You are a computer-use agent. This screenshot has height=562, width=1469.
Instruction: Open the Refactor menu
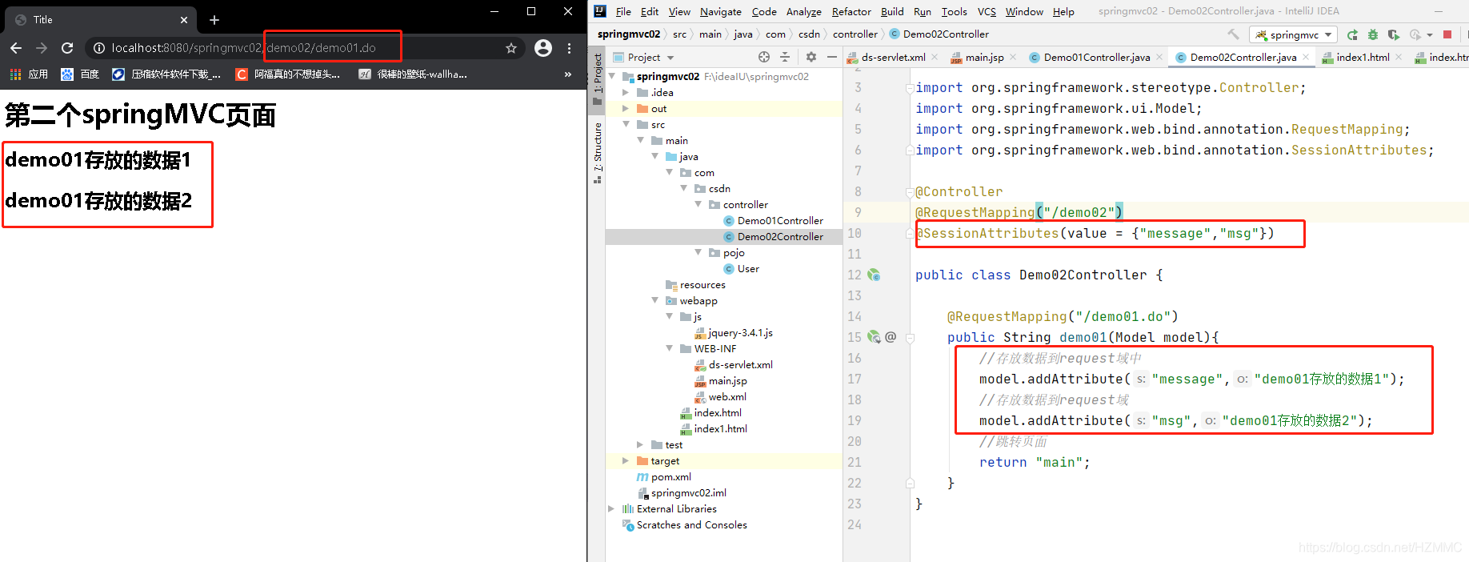(851, 11)
